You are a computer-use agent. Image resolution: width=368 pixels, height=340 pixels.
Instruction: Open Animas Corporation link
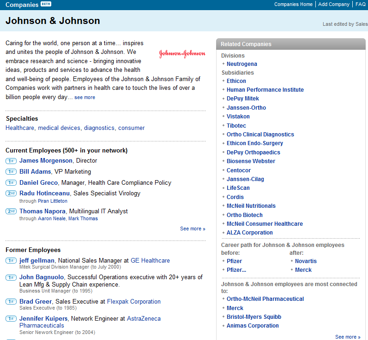[x=253, y=326]
